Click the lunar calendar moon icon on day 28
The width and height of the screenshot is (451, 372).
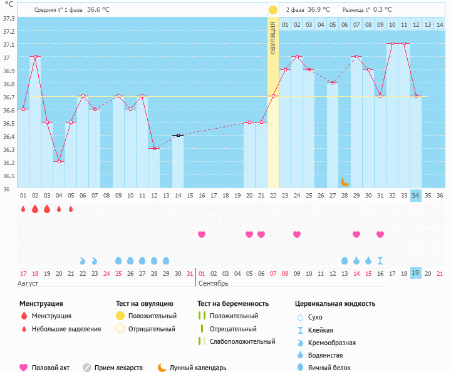(345, 181)
